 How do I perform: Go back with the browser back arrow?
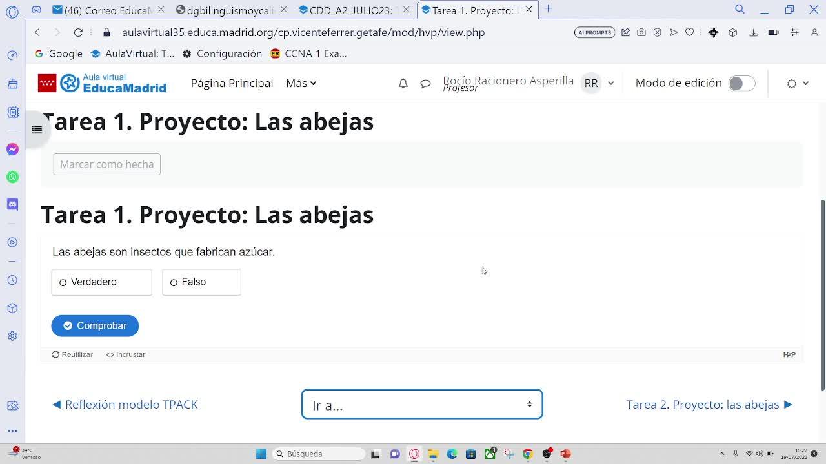point(37,32)
